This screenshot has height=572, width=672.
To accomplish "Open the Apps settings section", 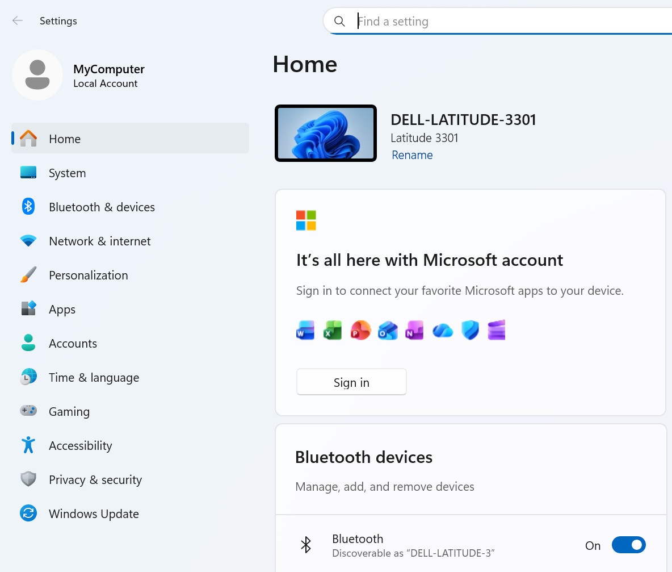I will pyautogui.click(x=130, y=309).
